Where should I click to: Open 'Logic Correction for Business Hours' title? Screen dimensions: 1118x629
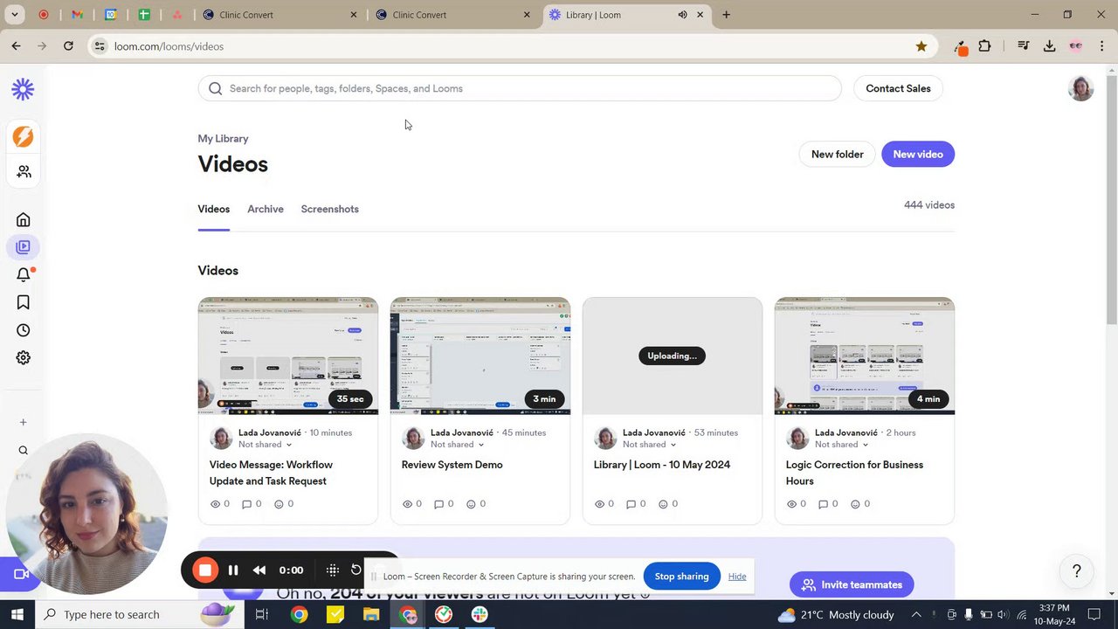point(854,473)
